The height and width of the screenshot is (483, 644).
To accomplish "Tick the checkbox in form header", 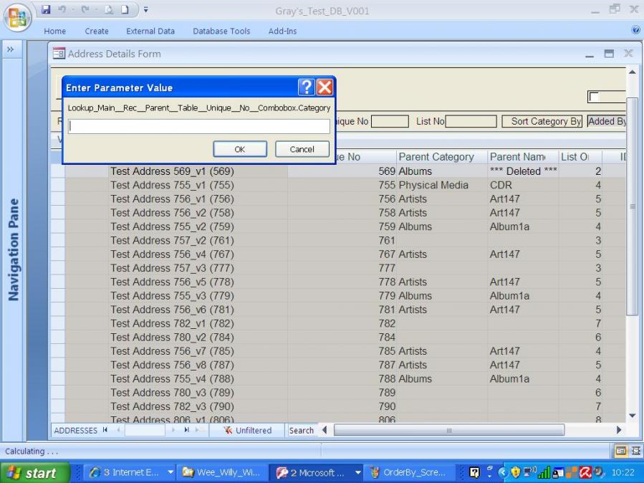I will (594, 97).
